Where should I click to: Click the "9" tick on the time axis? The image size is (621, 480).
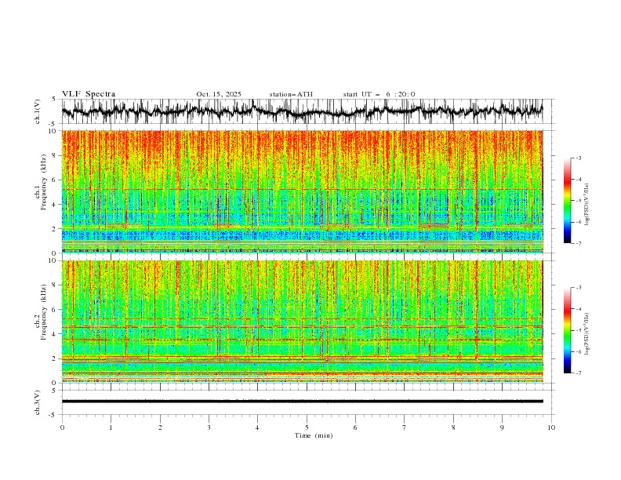pos(502,427)
